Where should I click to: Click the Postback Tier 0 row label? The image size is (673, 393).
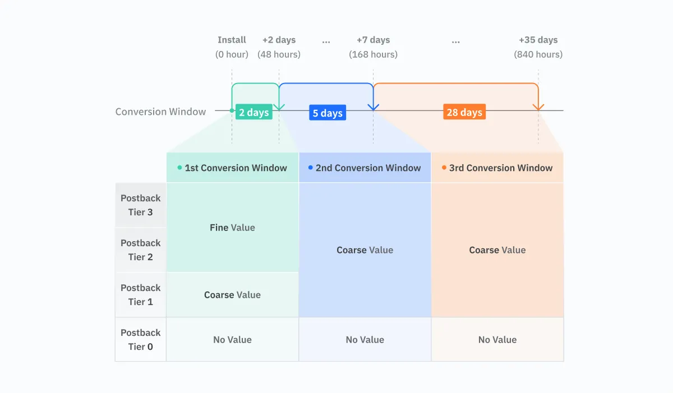[x=140, y=340]
